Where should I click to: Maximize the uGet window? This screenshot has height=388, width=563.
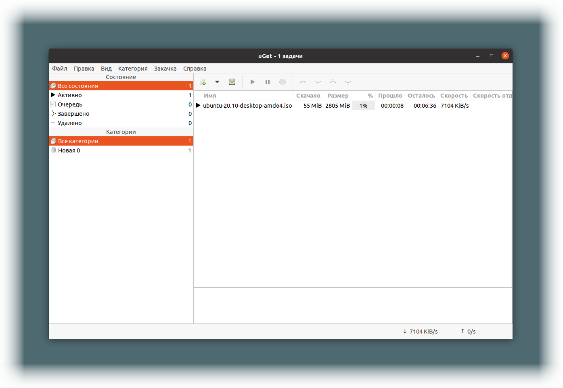(x=492, y=56)
